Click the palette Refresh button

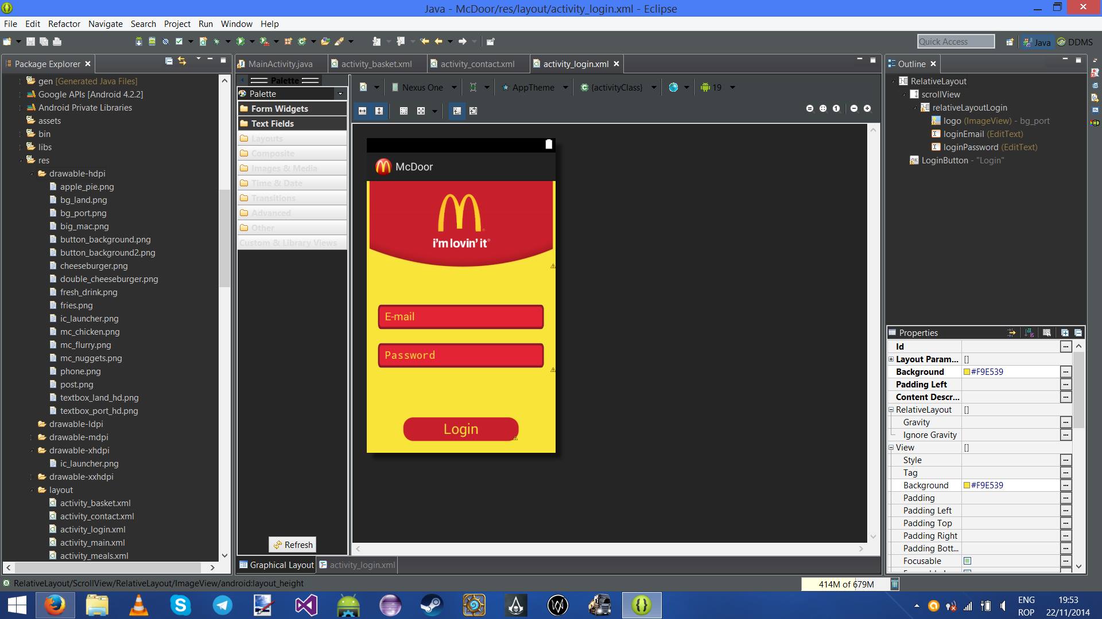click(x=293, y=544)
